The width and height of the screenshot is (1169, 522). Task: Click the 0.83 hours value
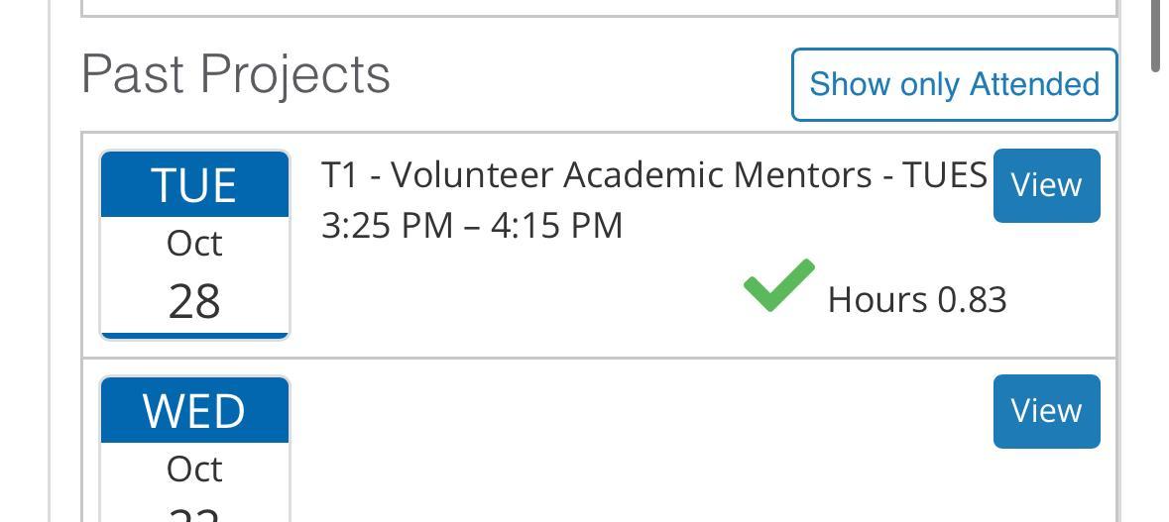coord(972,299)
